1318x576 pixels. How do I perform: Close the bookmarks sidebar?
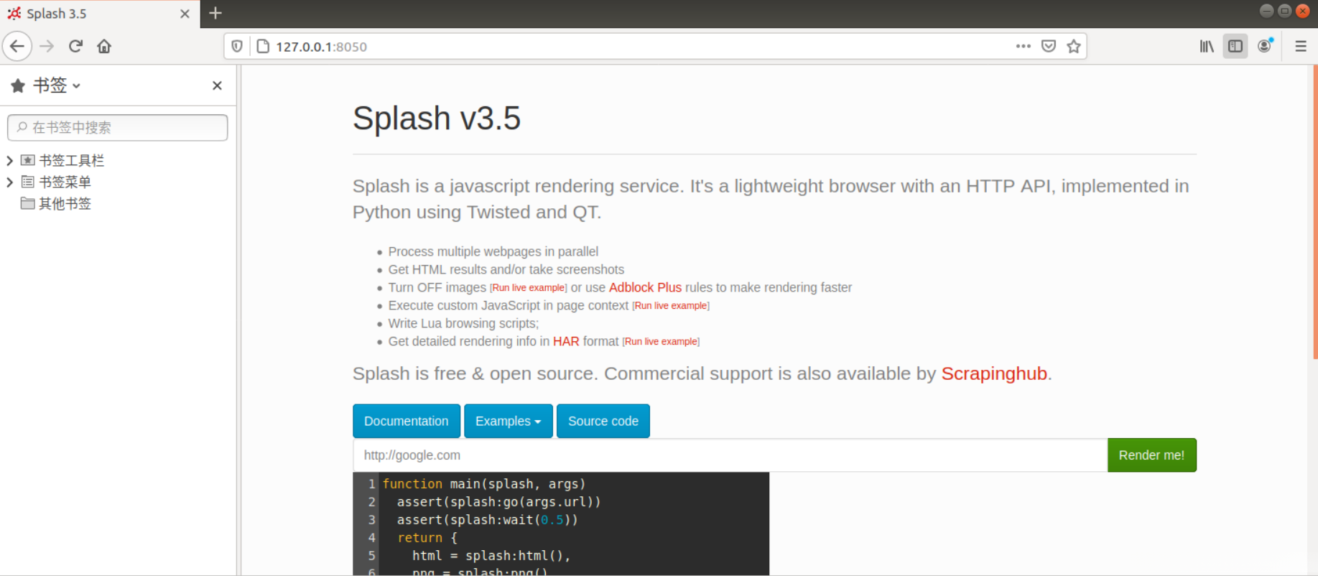click(217, 86)
